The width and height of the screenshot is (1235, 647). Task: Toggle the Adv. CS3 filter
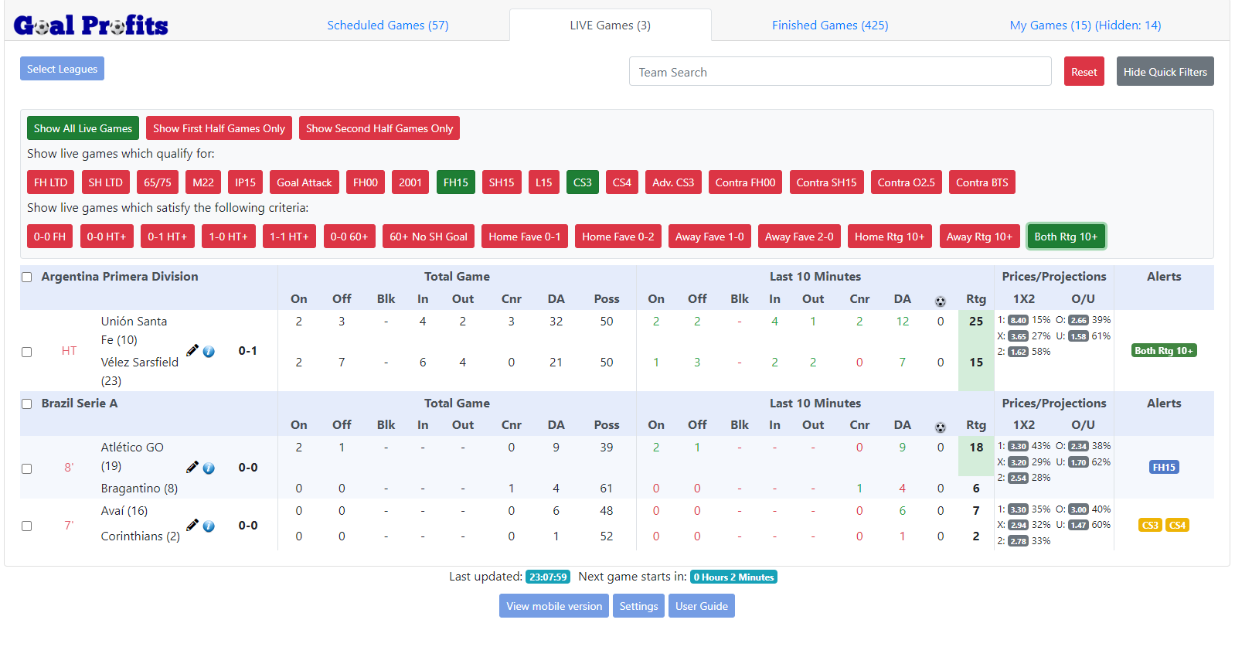pos(673,182)
